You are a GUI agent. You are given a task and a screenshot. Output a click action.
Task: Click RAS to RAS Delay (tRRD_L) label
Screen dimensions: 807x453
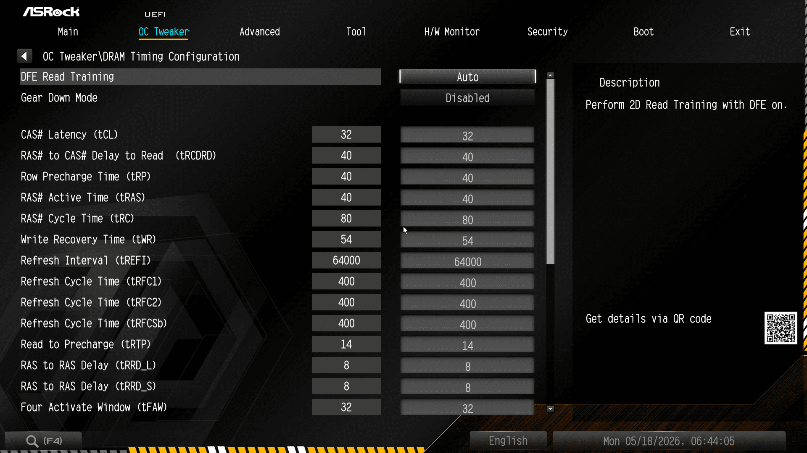click(x=89, y=365)
